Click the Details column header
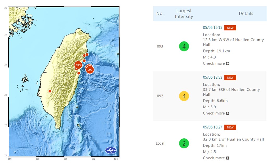Viewport: 267px width, 164px height. 246,14
